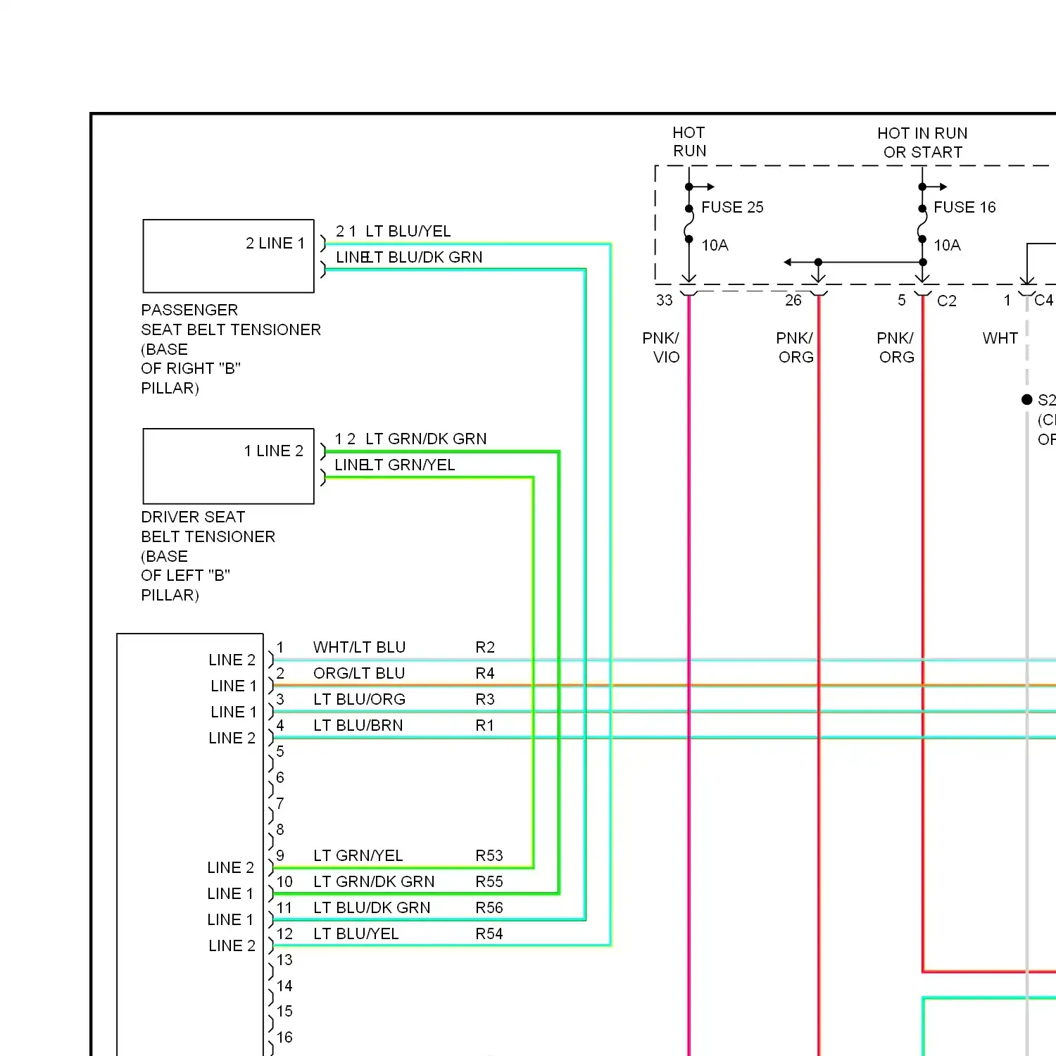The image size is (1056, 1056).
Task: Select LT GRN/DK GRN label at pin 10
Action: (x=374, y=881)
